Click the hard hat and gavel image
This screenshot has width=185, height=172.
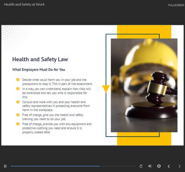[x=144, y=85]
